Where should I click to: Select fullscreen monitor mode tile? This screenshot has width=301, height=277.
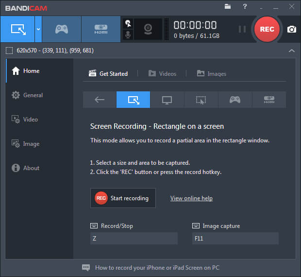click(x=167, y=100)
